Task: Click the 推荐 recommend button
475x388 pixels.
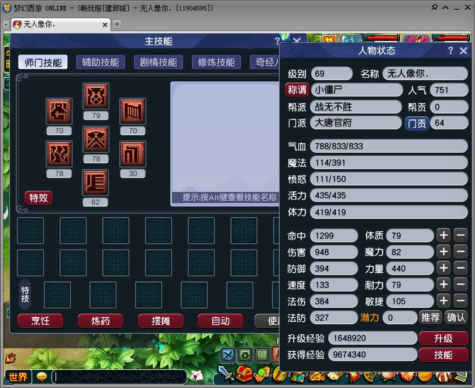Action: (430, 317)
